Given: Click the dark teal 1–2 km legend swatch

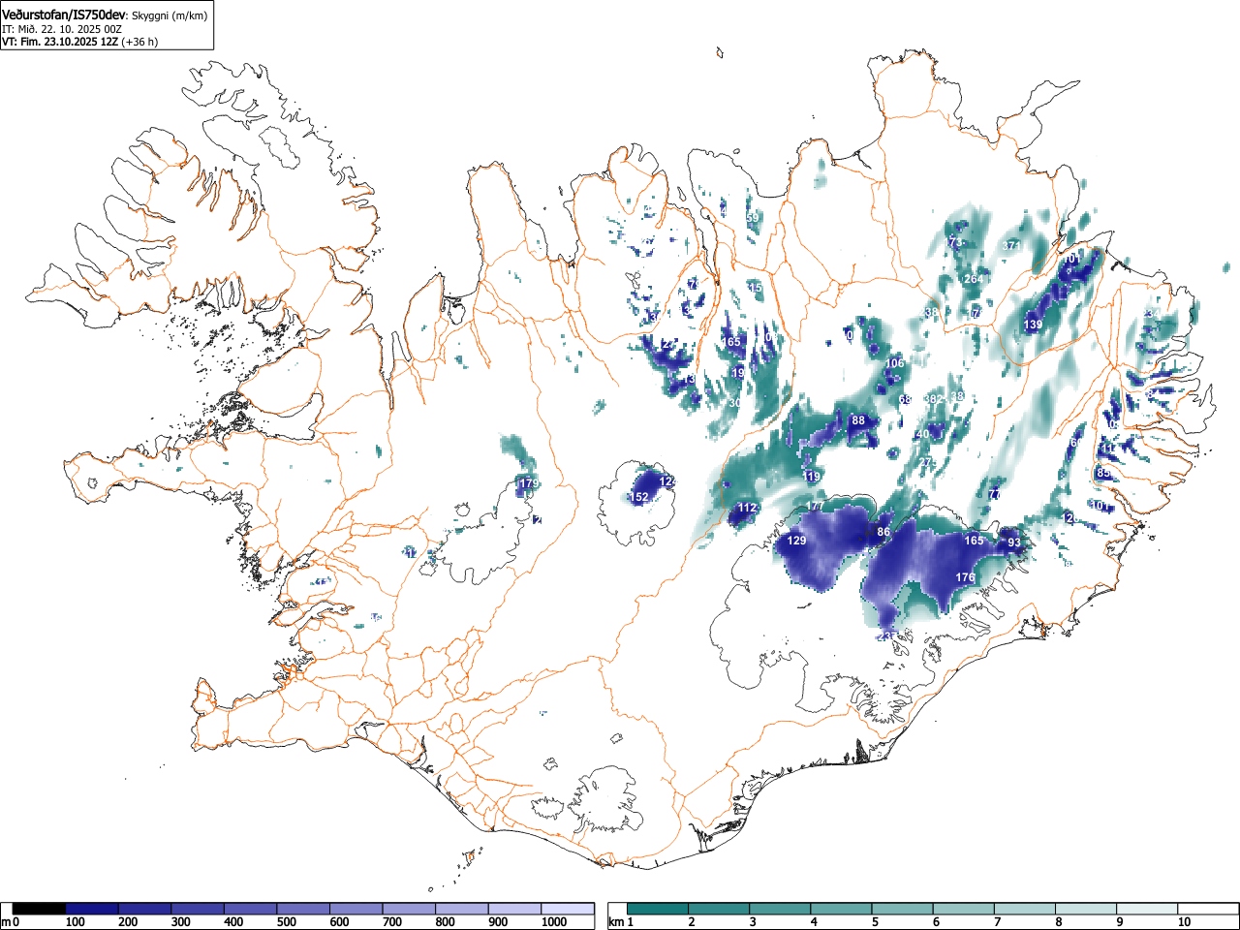Looking at the screenshot, I should click(658, 909).
